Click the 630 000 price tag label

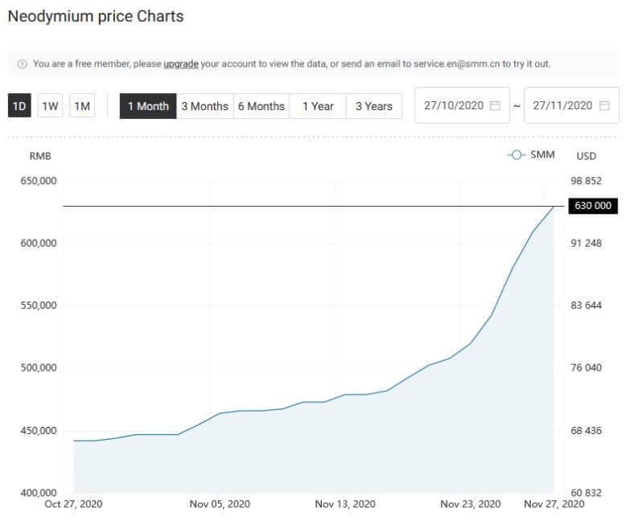tap(593, 206)
